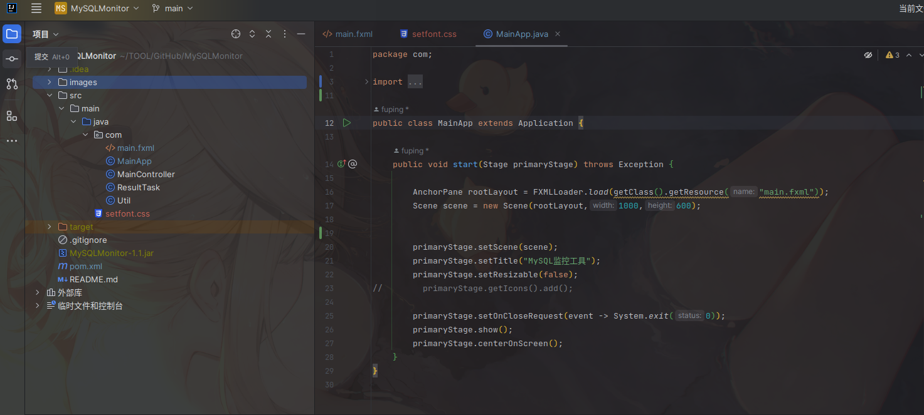Screen dimensions: 924x415
Task: Select main.fxml in the project tree
Action: point(135,148)
